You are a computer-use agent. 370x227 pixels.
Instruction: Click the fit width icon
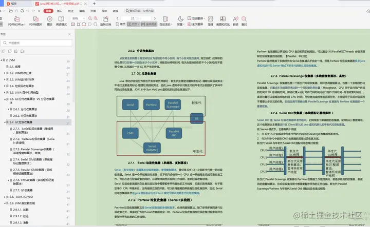[x=84, y=24]
